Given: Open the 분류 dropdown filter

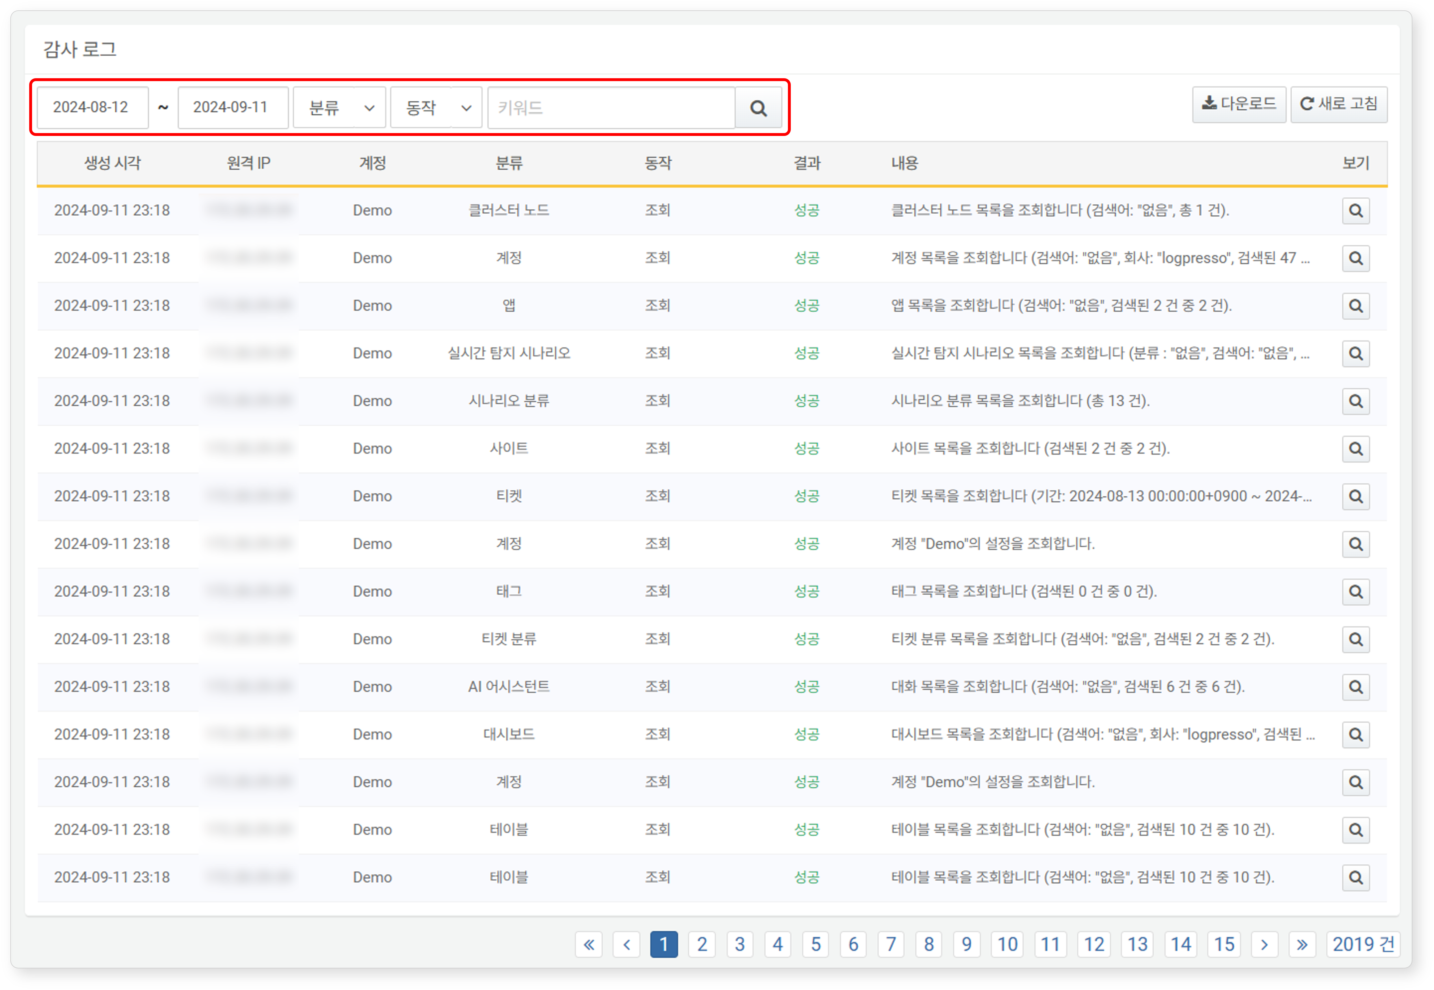Looking at the screenshot, I should pyautogui.click(x=340, y=108).
